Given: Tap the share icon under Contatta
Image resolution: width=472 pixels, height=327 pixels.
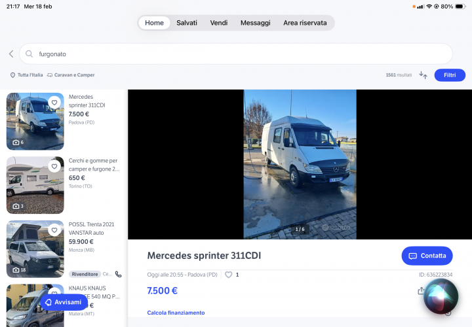Looking at the screenshot, I should tap(421, 291).
